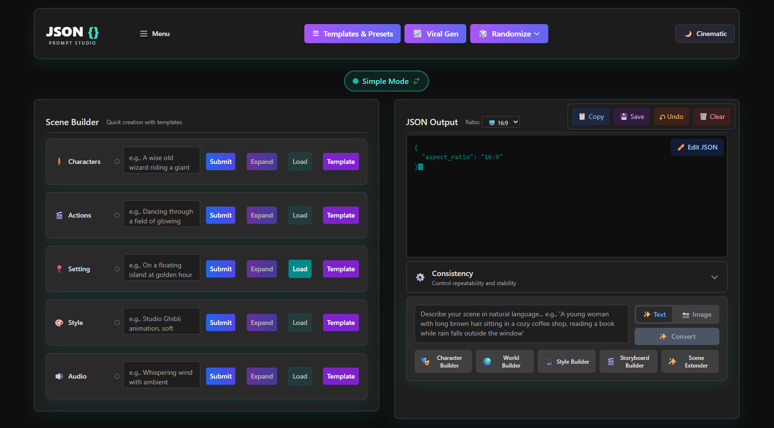Focus the Setting description input
Image resolution: width=774 pixels, height=428 pixels.
click(x=162, y=267)
